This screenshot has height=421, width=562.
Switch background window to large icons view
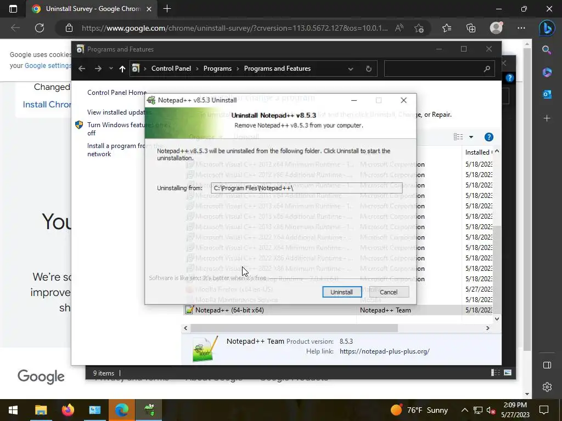508,373
